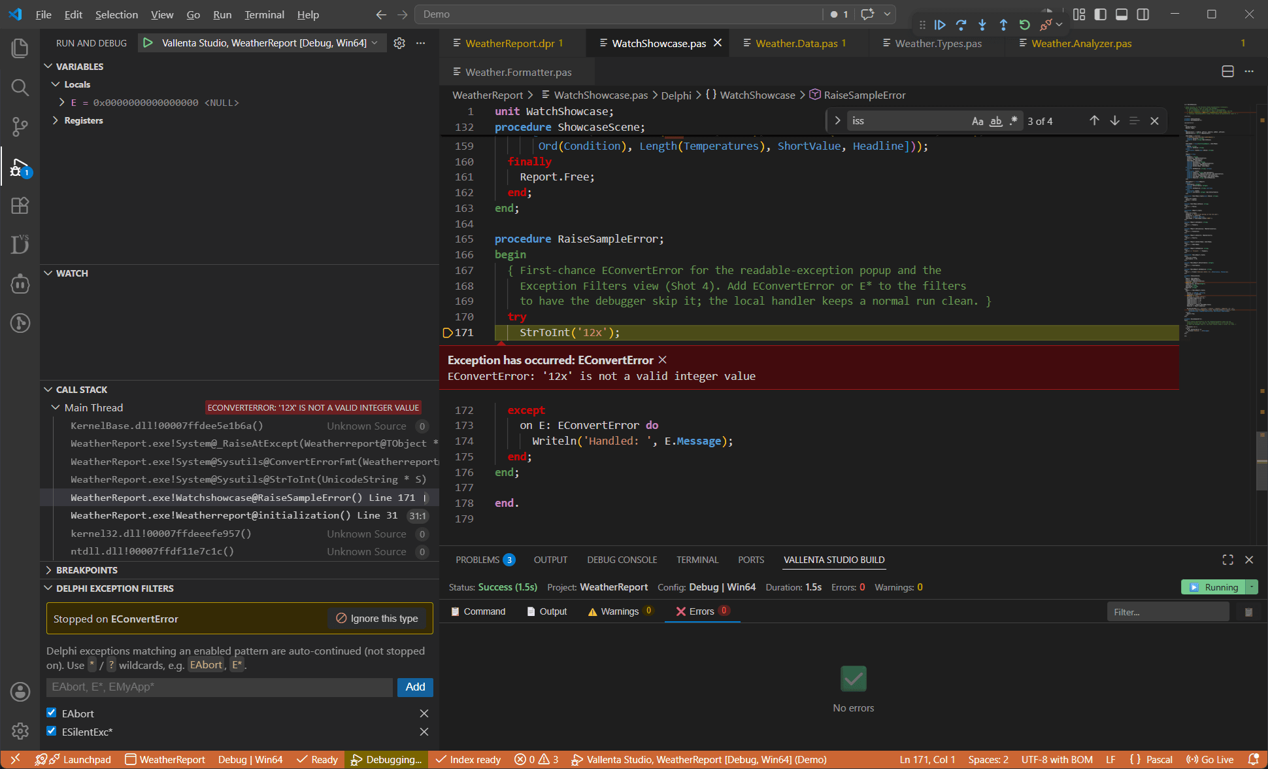Collapse the Locals scope
1268x769 pixels.
[56, 84]
